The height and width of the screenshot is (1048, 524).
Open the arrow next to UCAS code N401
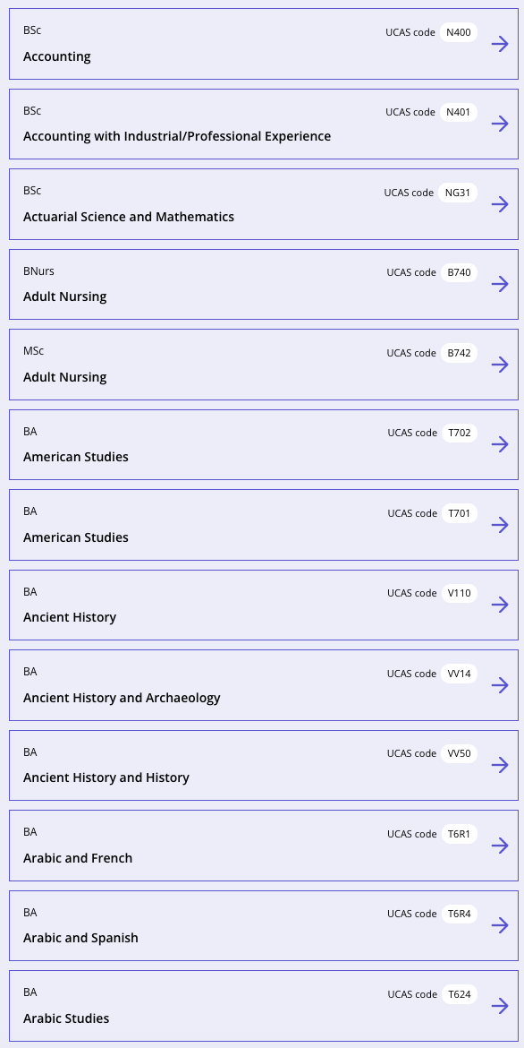[500, 124]
